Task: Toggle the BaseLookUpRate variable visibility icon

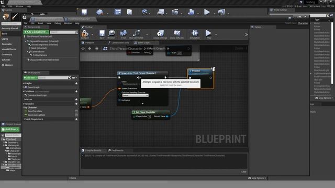Action: point(76,115)
